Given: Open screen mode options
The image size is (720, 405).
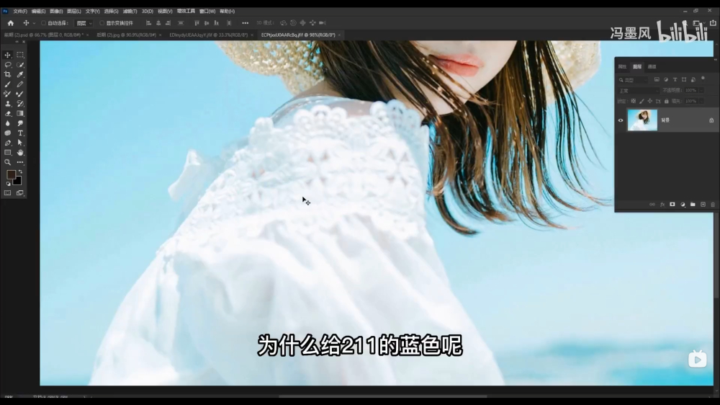Looking at the screenshot, I should (x=20, y=193).
